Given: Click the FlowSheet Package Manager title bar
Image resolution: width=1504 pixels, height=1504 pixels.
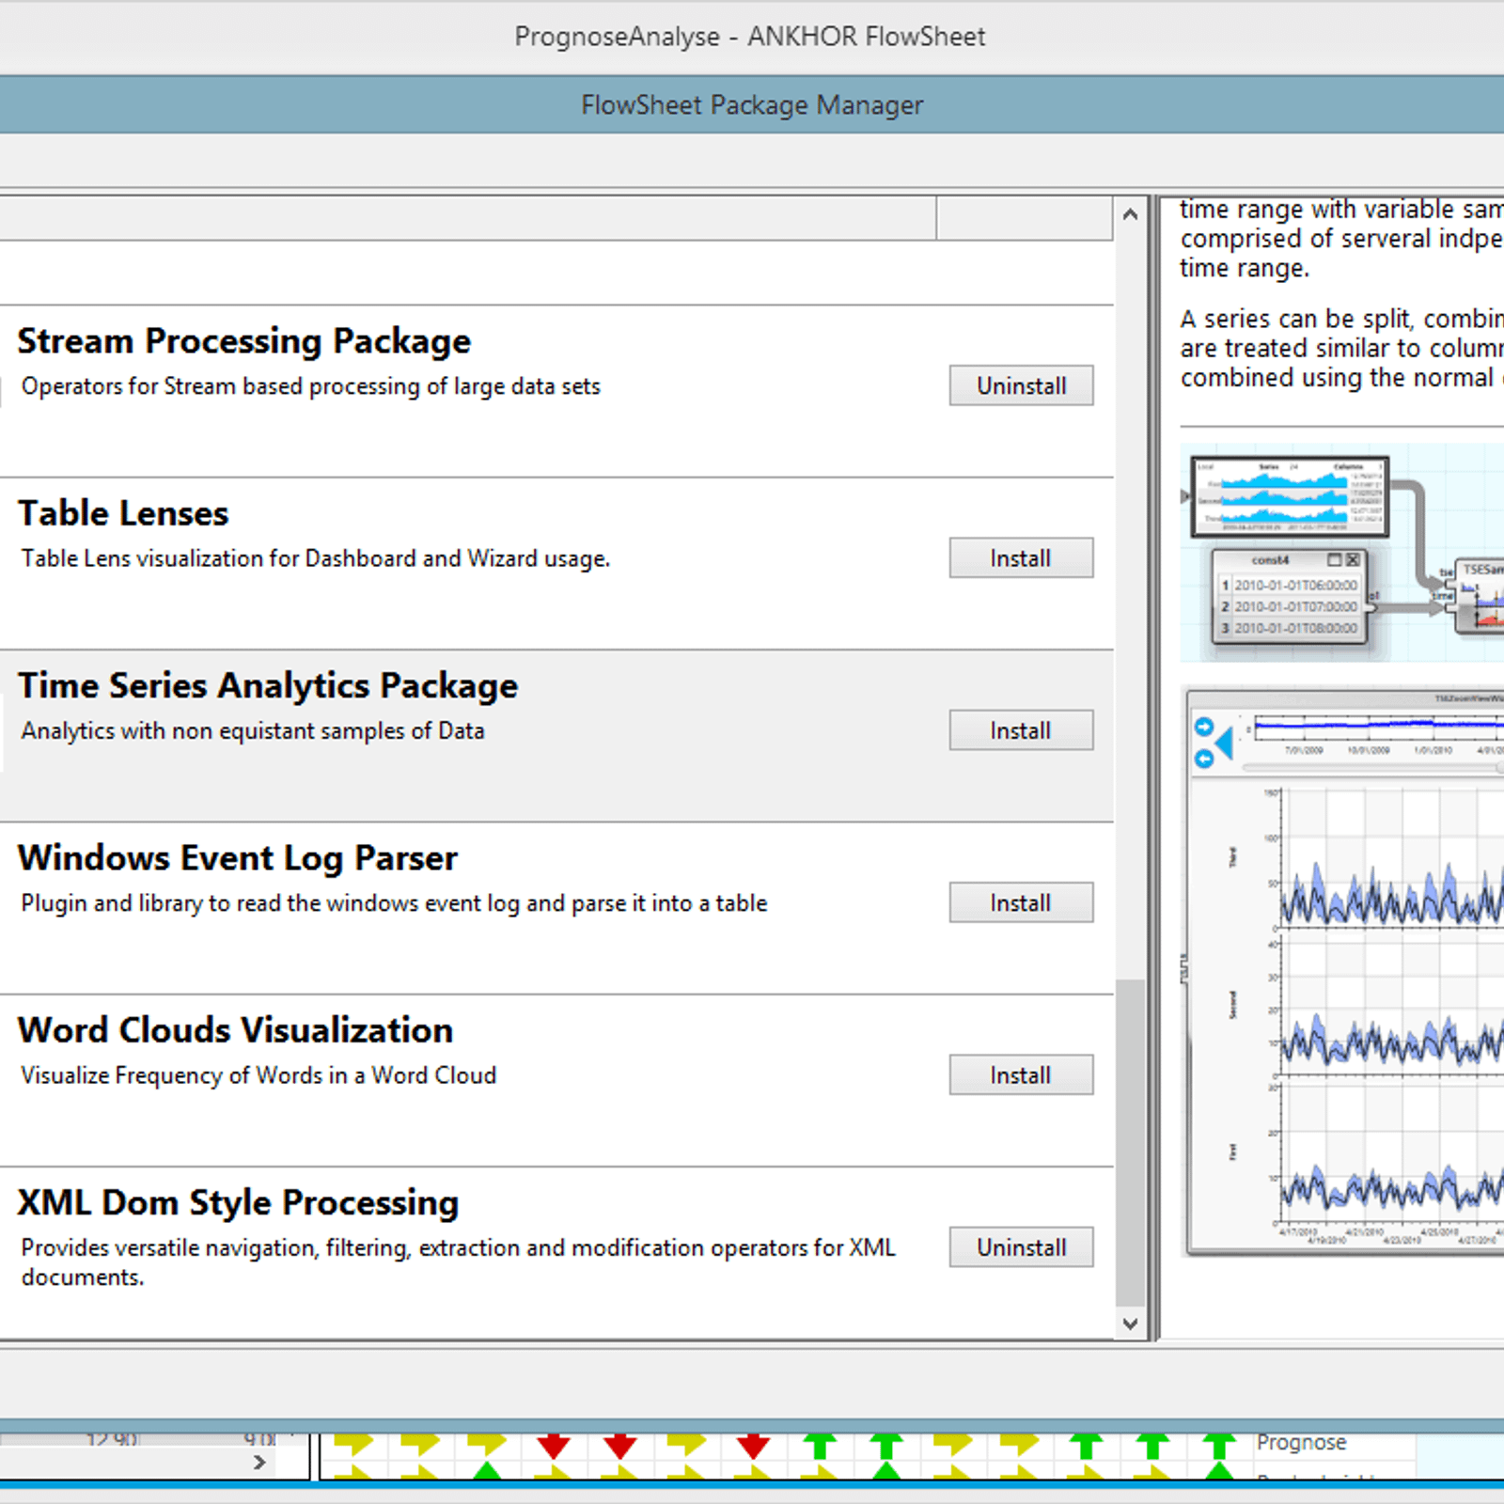Looking at the screenshot, I should coord(752,104).
